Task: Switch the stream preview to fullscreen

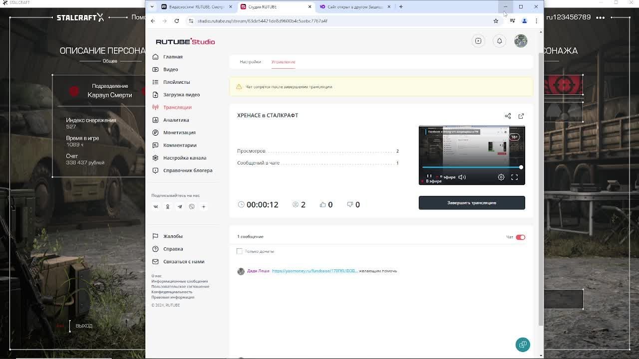Action: click(515, 177)
